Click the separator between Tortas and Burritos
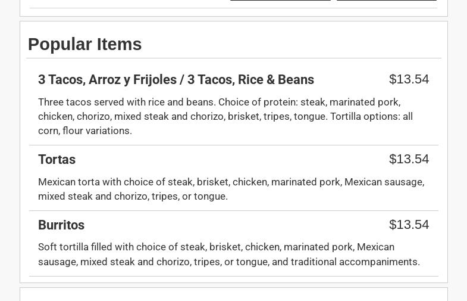 (233, 210)
